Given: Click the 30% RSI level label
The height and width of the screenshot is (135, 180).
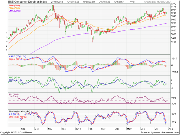Looking at the screenshot, I should point(174,104).
